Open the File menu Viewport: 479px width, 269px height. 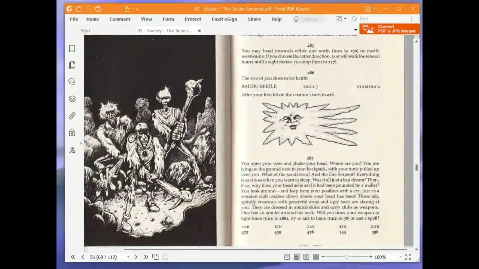[x=74, y=19]
